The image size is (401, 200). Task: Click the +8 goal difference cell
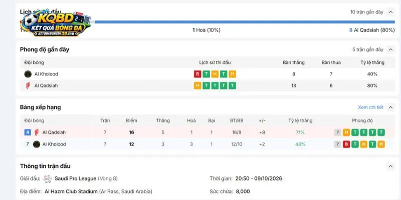(x=262, y=132)
